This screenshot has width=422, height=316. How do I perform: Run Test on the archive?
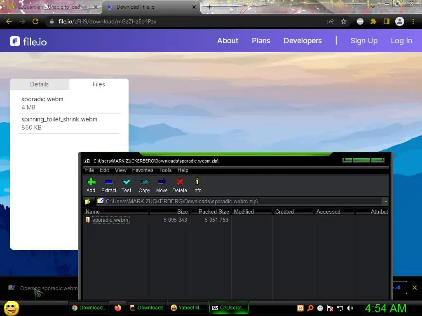(126, 185)
